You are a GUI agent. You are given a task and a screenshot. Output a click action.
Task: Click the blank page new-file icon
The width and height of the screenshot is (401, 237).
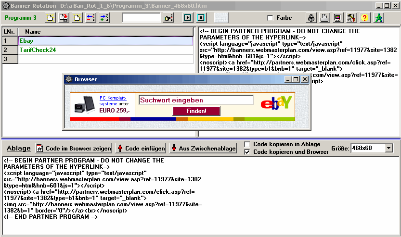pyautogui.click(x=77, y=18)
